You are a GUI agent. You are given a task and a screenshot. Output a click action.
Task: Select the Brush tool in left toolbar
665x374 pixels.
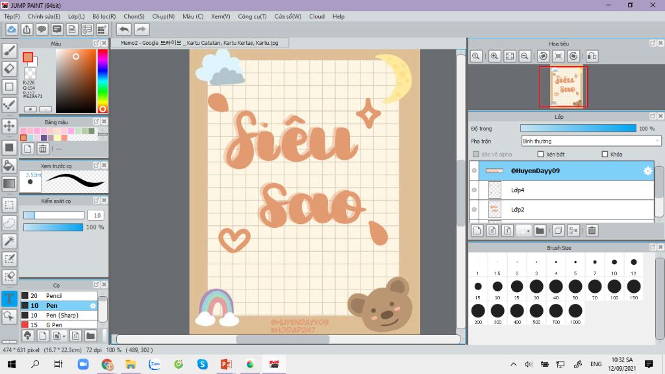tap(9, 51)
